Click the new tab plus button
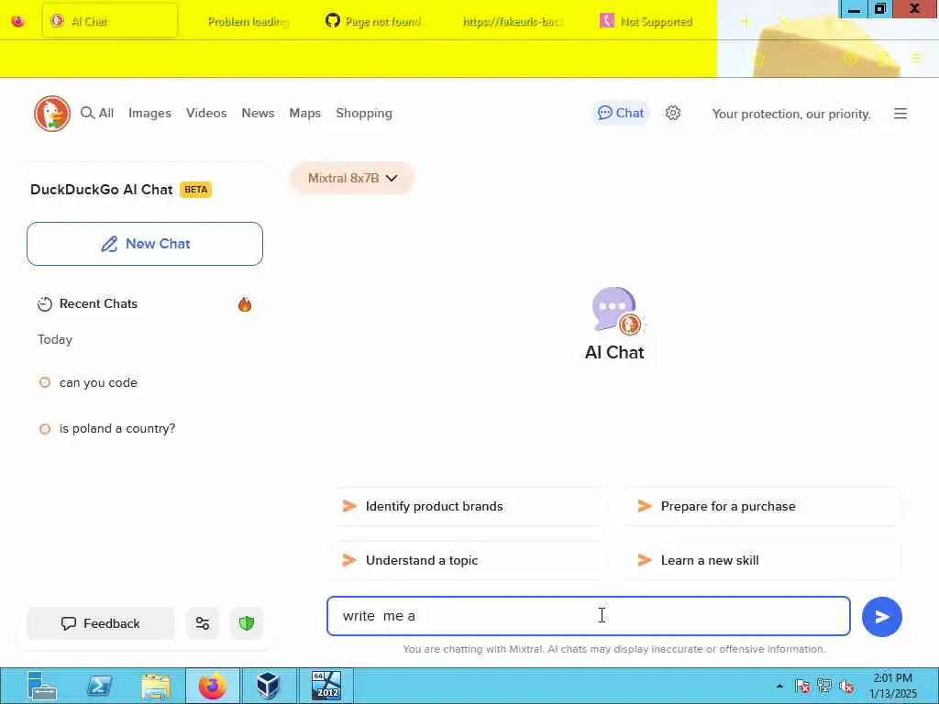Screen dimensions: 939x704 pos(745,22)
